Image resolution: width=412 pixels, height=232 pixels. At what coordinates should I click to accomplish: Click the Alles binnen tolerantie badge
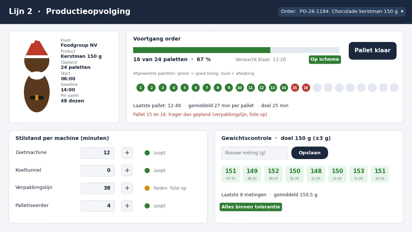(x=251, y=207)
